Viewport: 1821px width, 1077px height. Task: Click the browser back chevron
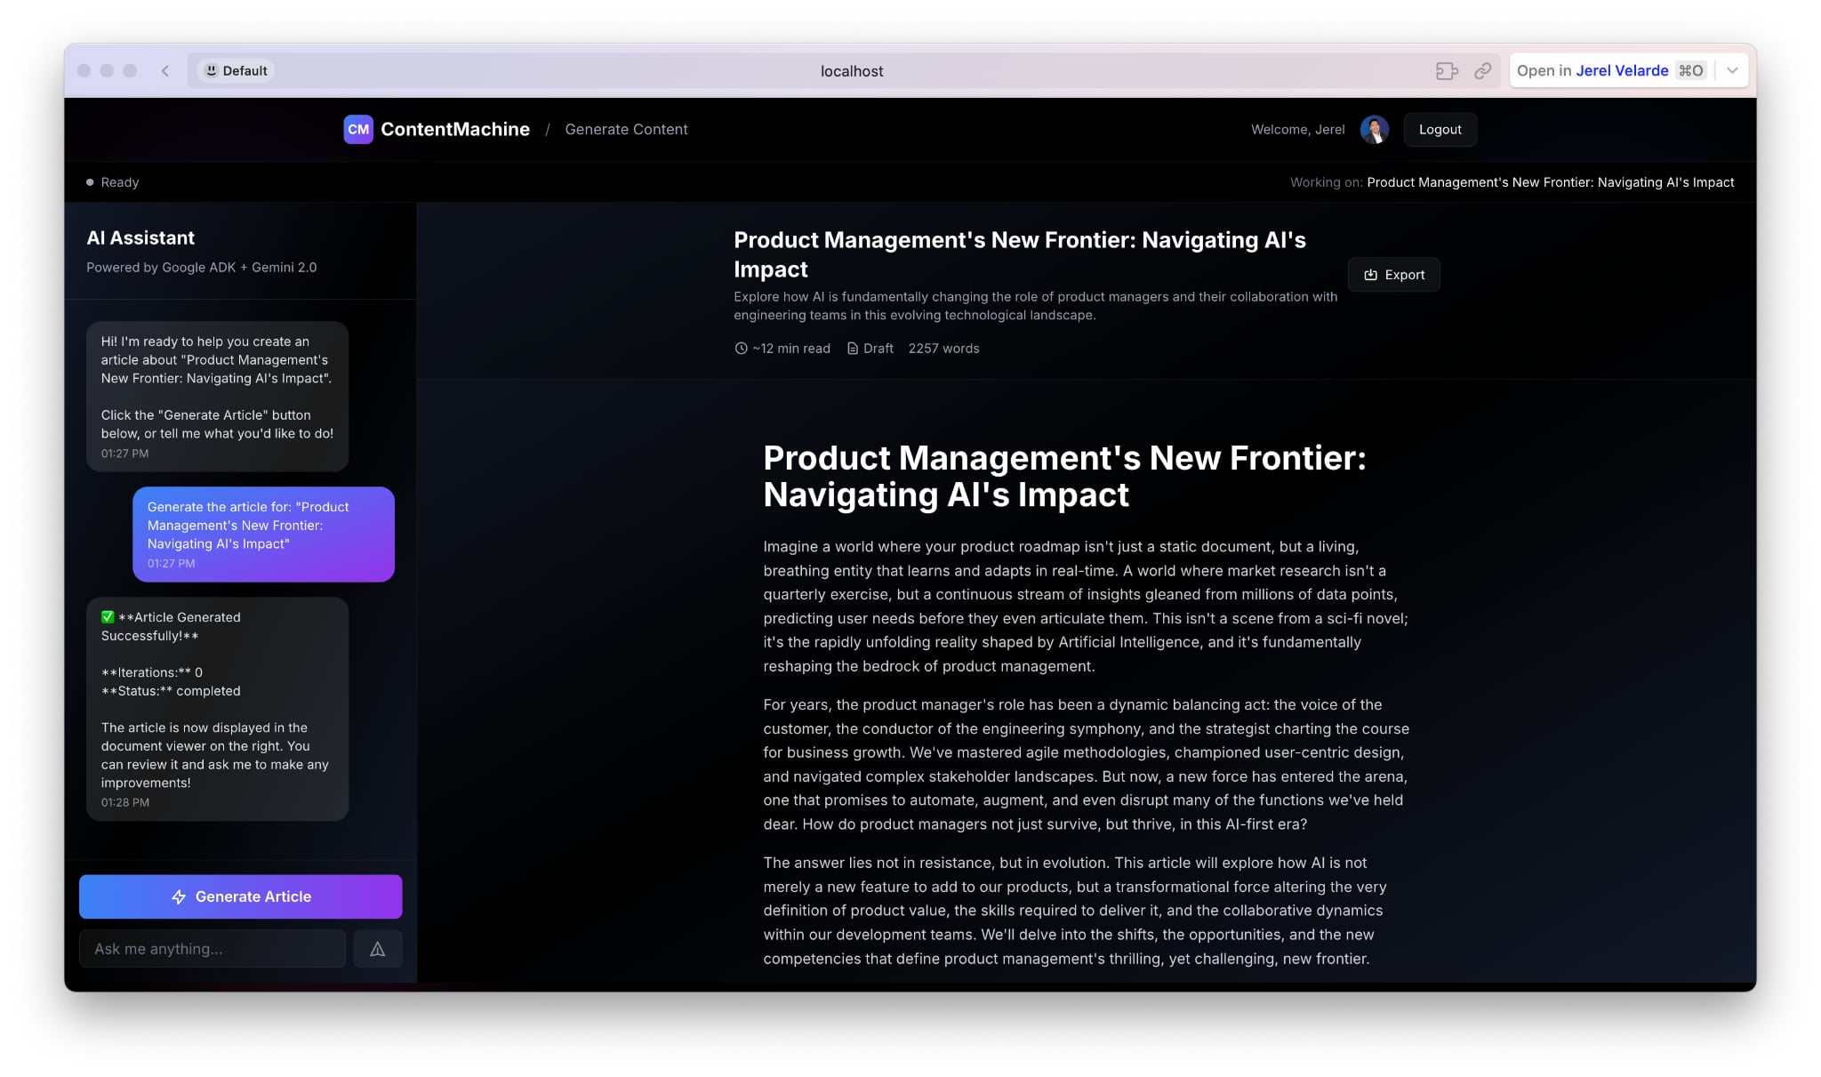(x=165, y=71)
